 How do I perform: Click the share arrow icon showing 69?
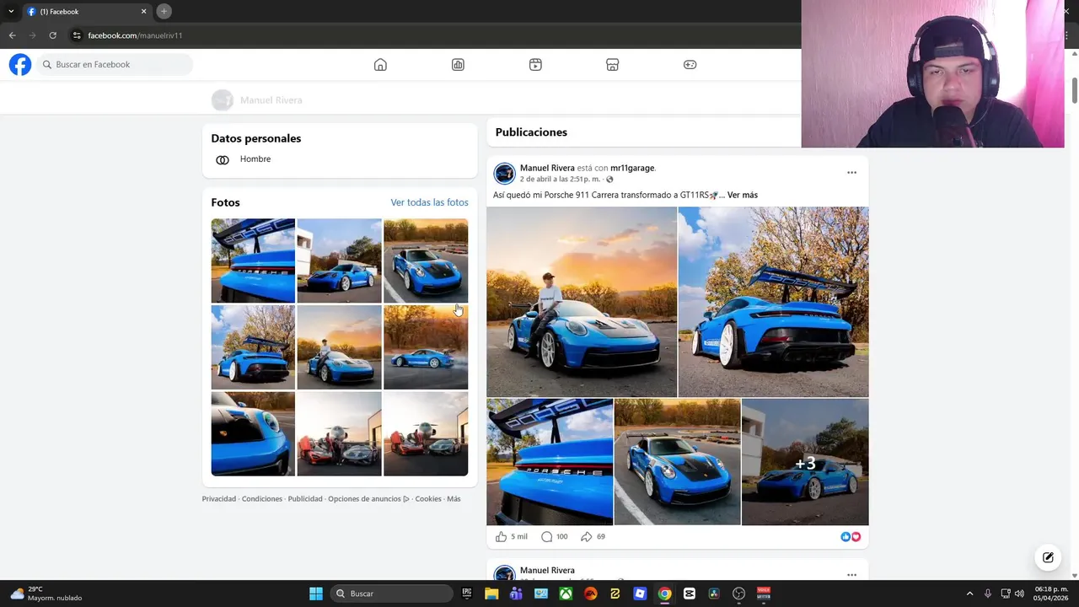pos(587,536)
